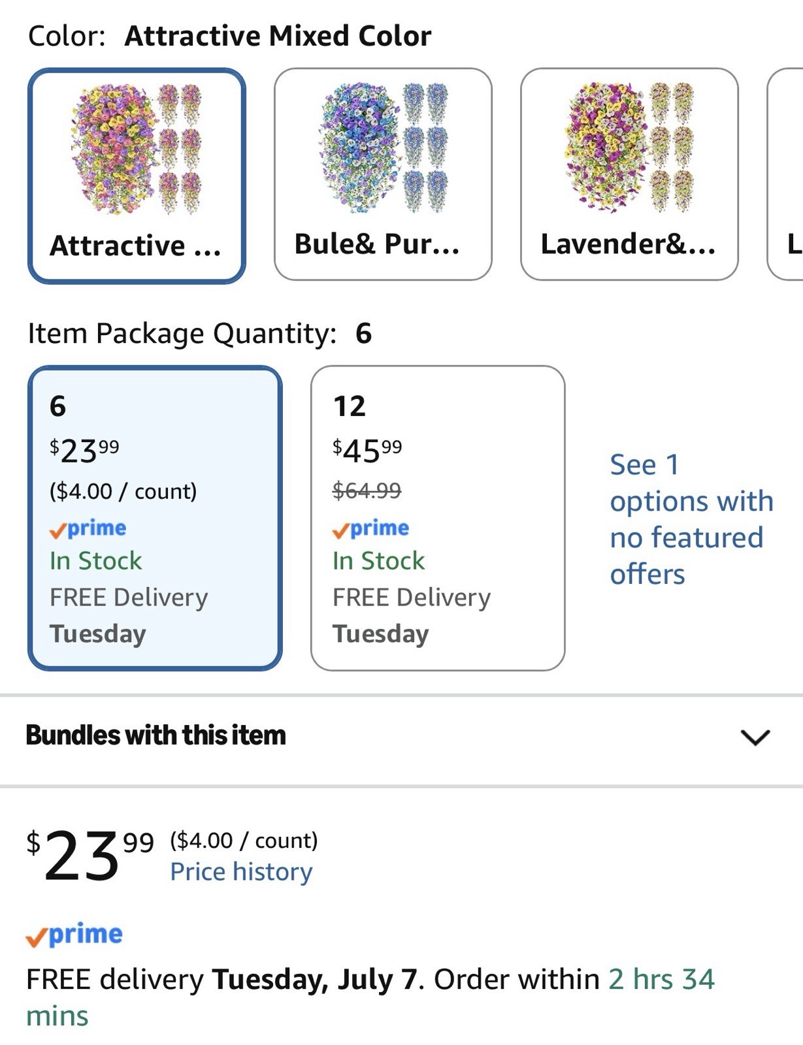803x1045 pixels.
Task: Tap the FREE delivery Tuesday, July 7 text
Action: click(221, 979)
